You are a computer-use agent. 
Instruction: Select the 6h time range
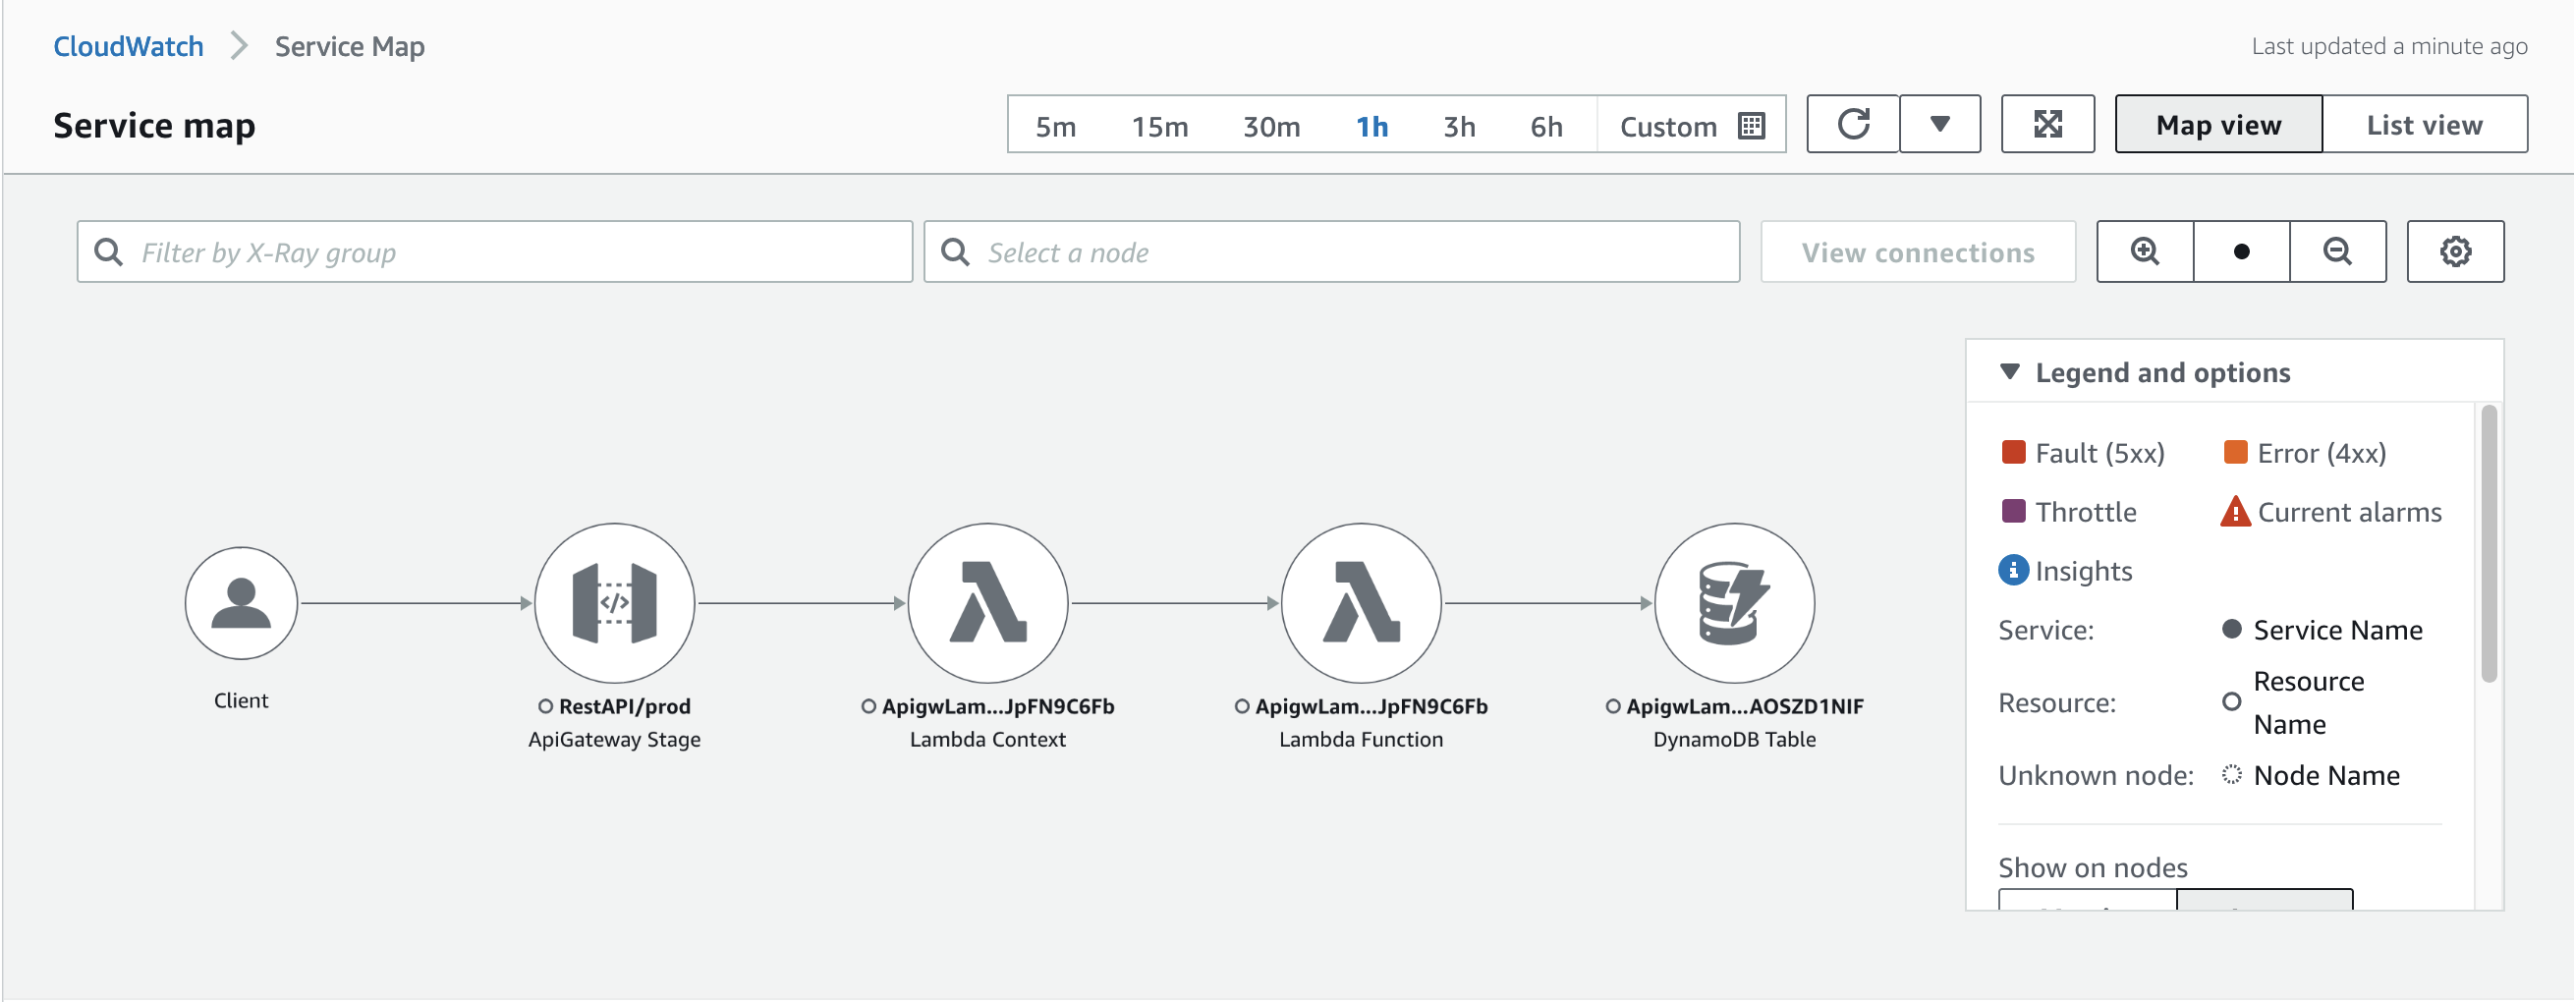click(1545, 126)
